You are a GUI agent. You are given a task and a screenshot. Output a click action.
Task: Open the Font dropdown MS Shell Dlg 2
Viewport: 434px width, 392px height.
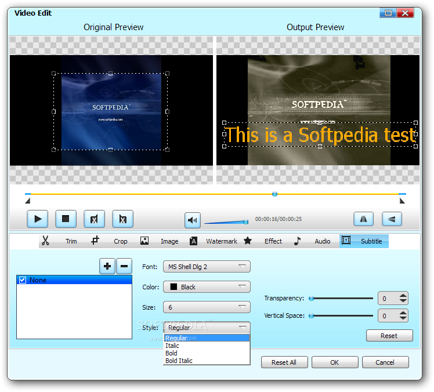point(207,267)
